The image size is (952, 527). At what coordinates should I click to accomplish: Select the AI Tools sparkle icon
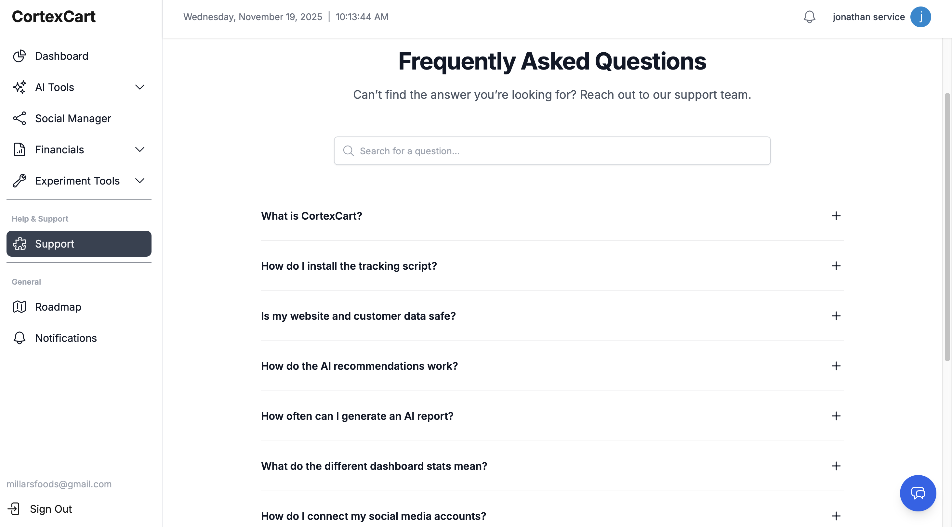point(20,87)
